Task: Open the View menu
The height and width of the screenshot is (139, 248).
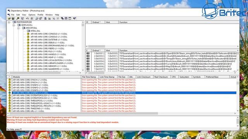Action: [x=24, y=15]
